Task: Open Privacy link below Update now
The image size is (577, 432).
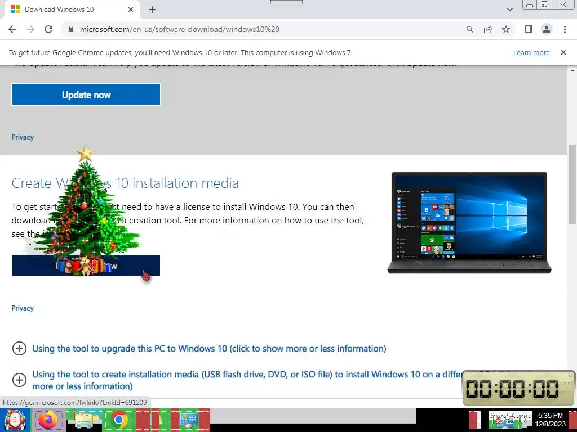Action: [x=23, y=137]
